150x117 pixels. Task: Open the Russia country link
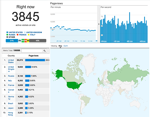coord(11,76)
